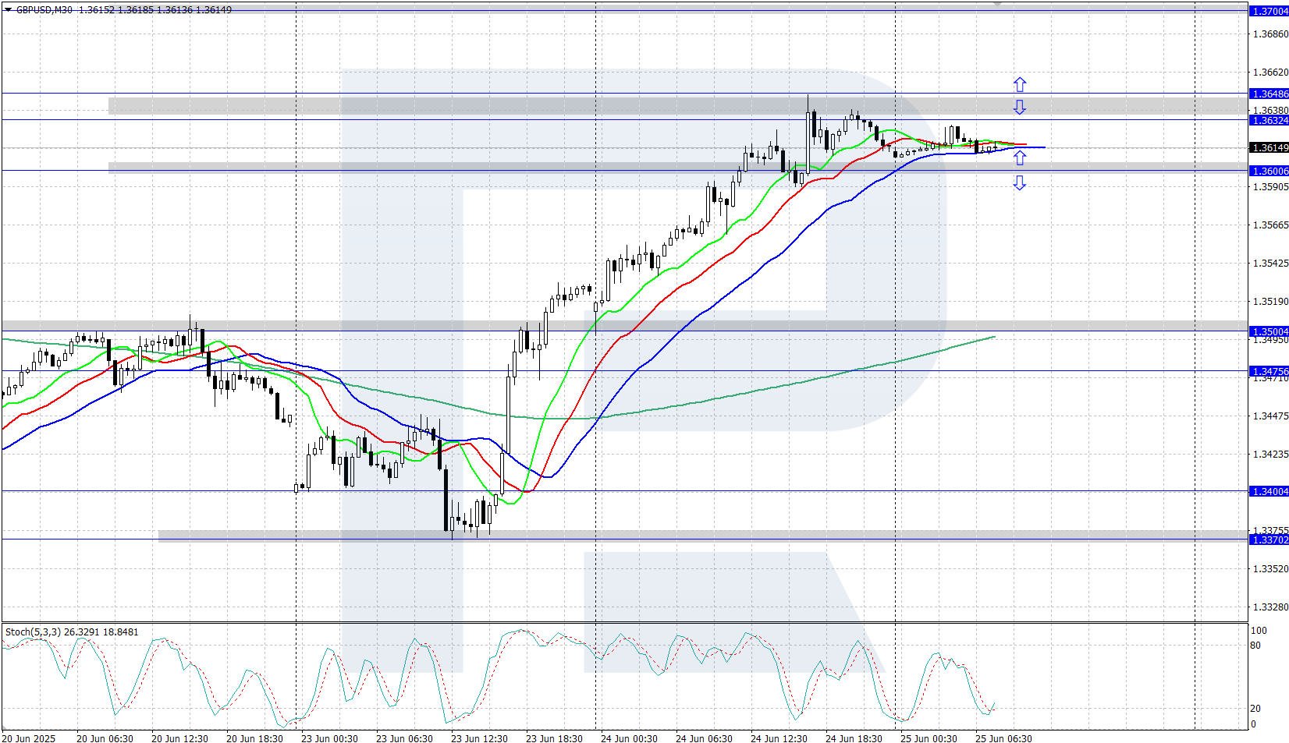Click the 1.34756 price level label
The image size is (1289, 743).
[1269, 372]
